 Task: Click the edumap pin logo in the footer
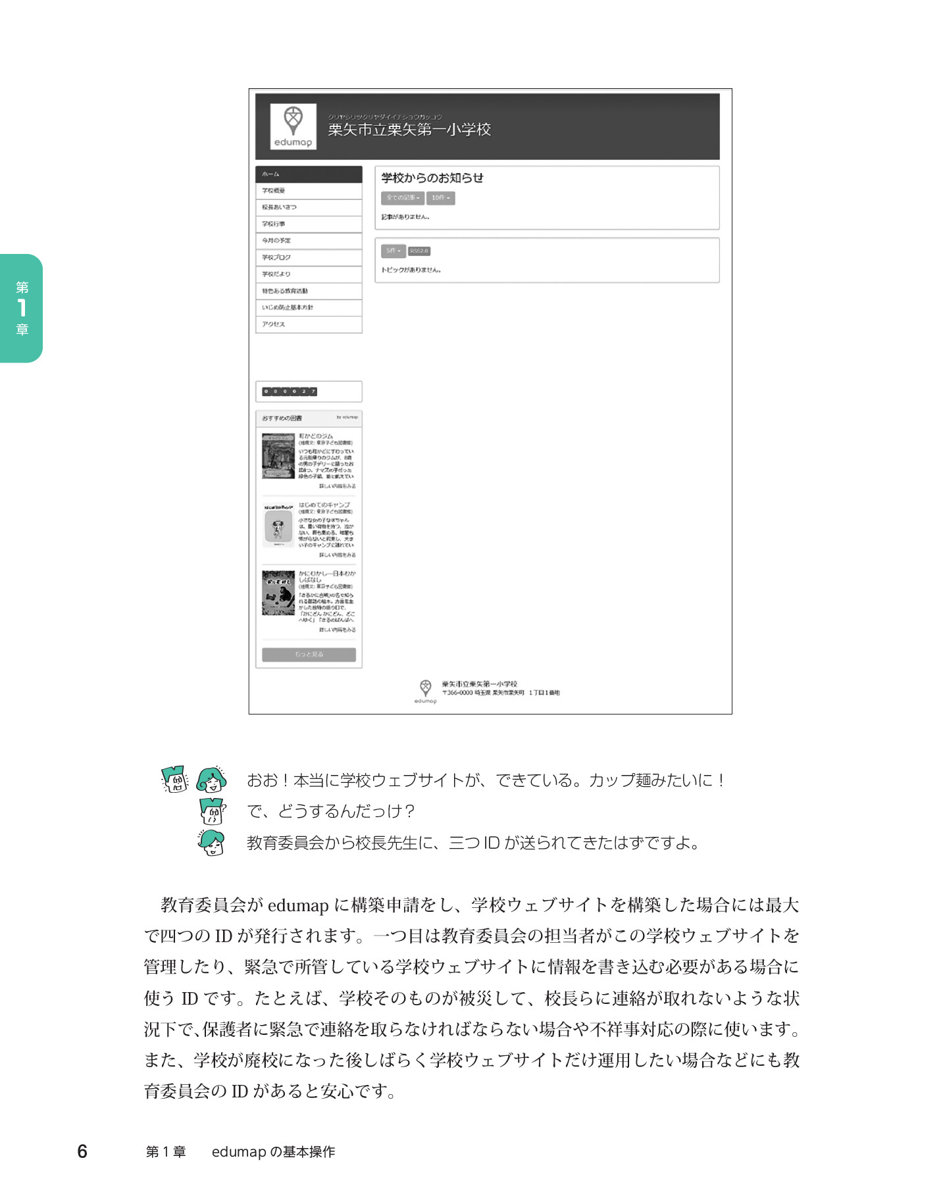tap(426, 691)
